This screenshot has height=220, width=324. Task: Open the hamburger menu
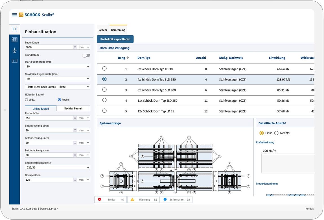click(14, 15)
